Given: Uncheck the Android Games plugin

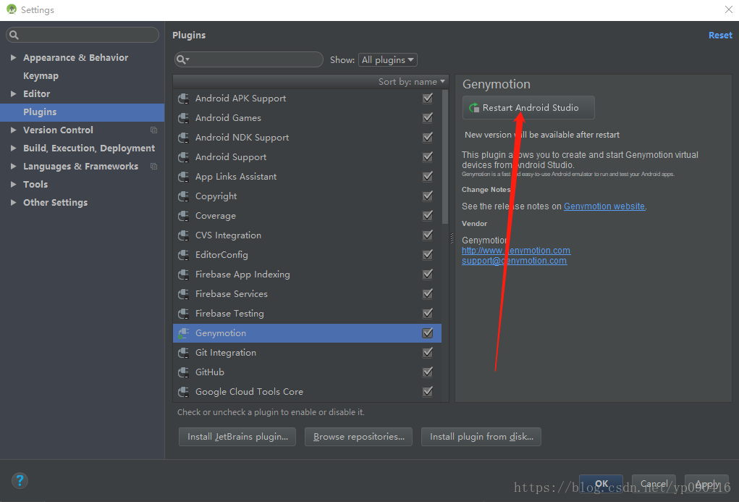Looking at the screenshot, I should click(x=428, y=117).
